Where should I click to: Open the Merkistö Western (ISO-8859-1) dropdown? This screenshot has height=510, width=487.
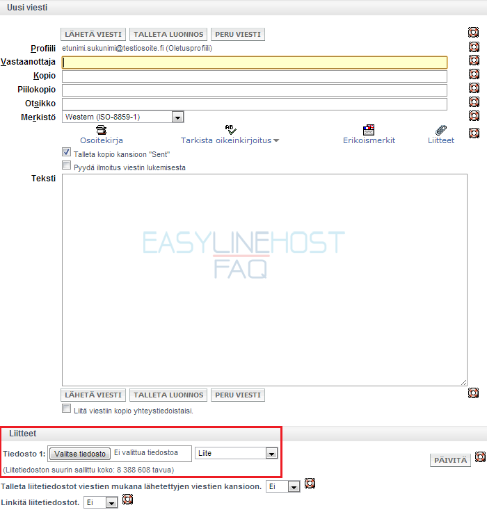coord(123,117)
